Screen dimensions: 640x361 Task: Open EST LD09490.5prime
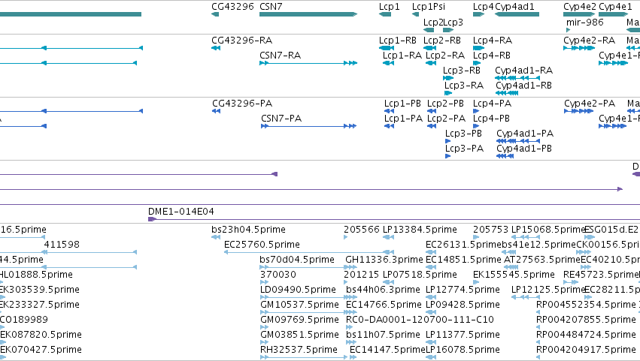pos(298,290)
